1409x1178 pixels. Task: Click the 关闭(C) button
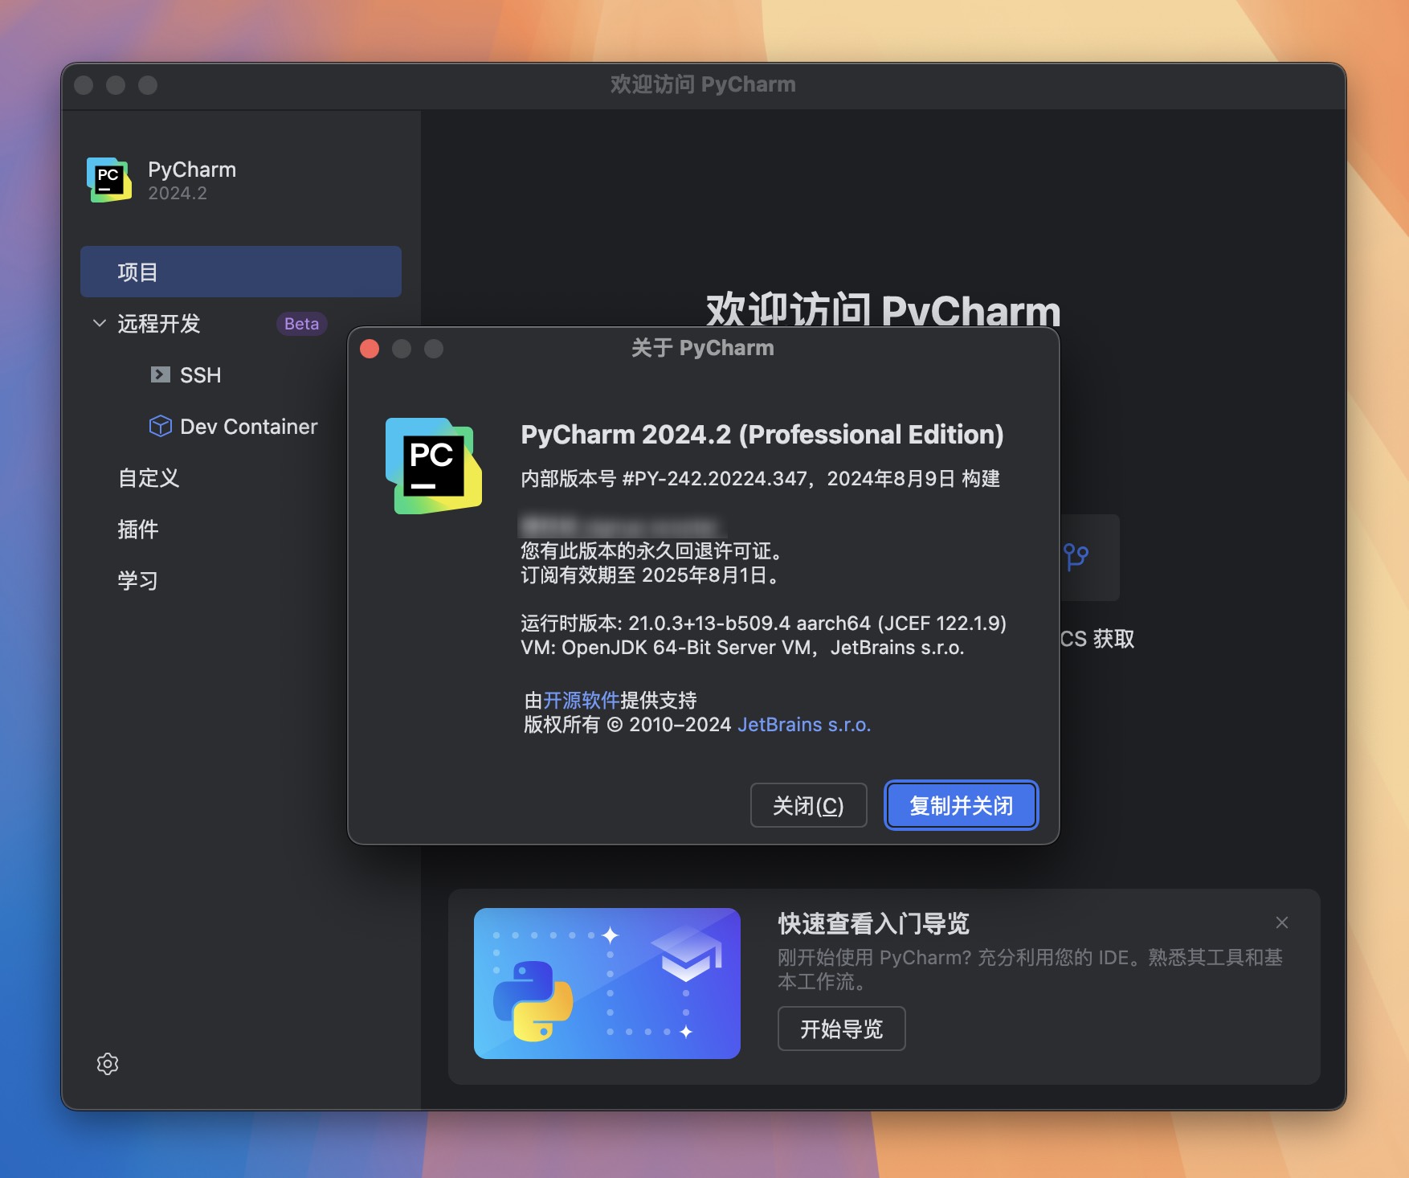pyautogui.click(x=808, y=805)
